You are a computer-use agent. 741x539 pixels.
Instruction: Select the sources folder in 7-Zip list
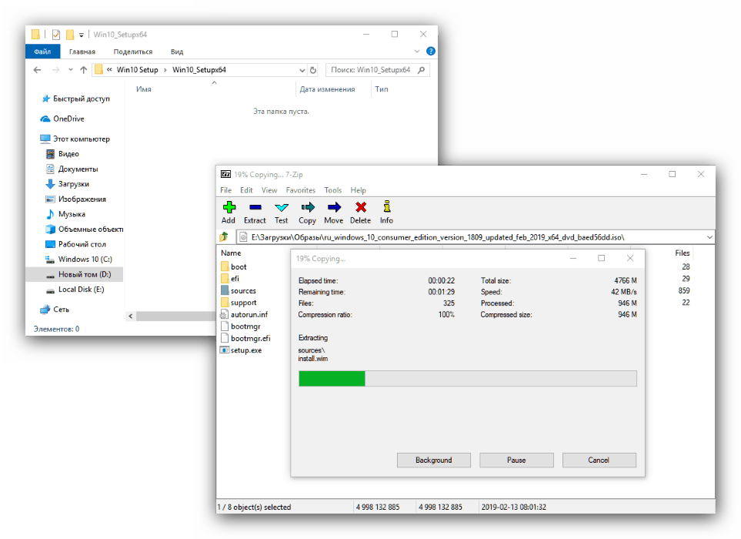pos(239,290)
